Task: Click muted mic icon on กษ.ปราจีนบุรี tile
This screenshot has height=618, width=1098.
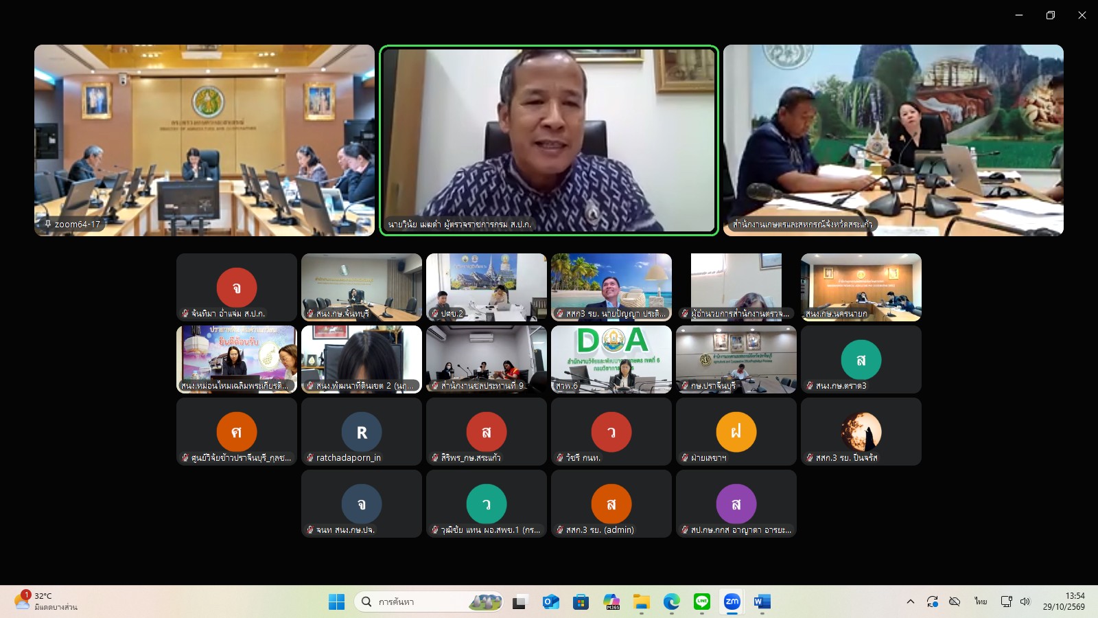Action: click(685, 385)
